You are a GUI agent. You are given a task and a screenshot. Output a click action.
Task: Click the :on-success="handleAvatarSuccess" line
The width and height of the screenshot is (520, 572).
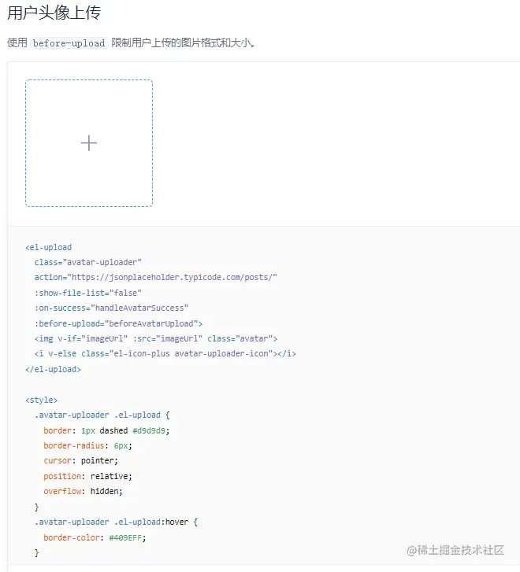(x=111, y=308)
